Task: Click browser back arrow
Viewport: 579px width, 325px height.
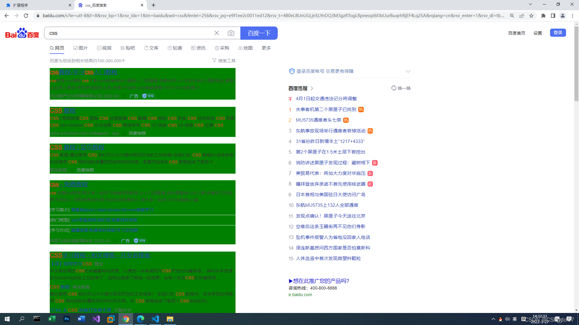Action: pyautogui.click(x=7, y=16)
